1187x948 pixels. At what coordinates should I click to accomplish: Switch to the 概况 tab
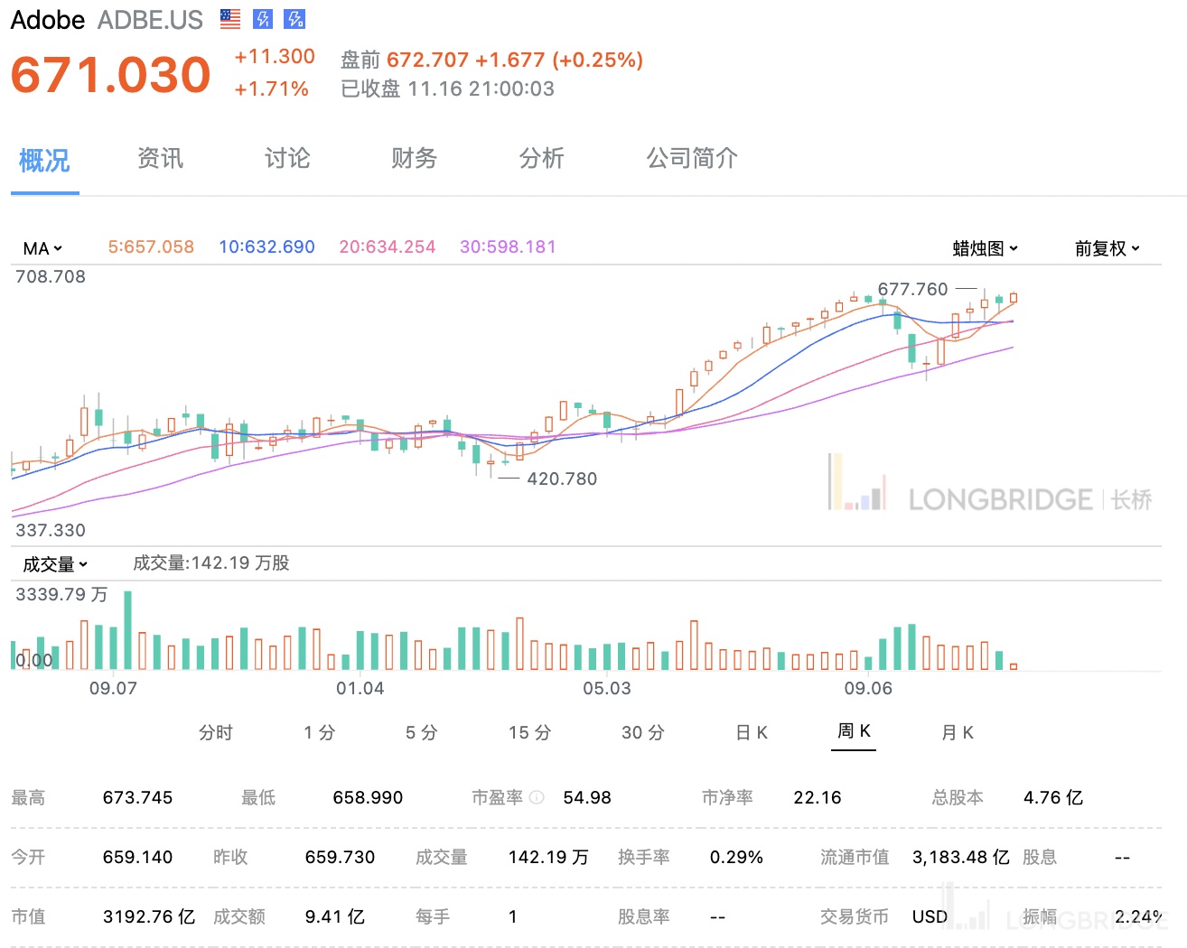(x=44, y=160)
